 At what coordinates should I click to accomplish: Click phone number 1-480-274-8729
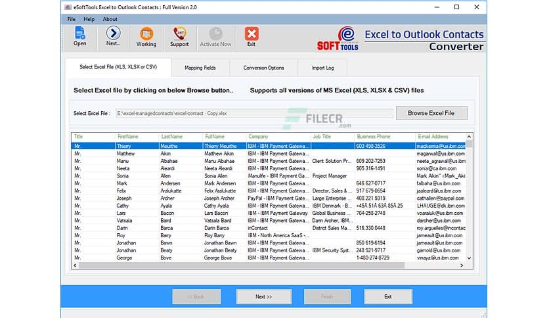click(x=384, y=258)
